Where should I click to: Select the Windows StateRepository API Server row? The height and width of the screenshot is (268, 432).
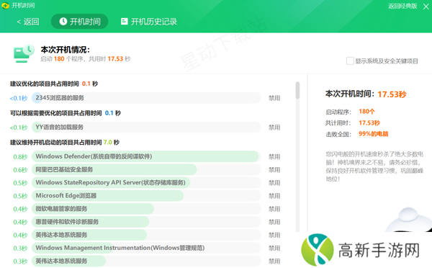coord(146,182)
